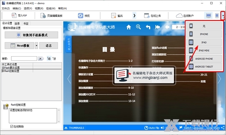Open the THUMBNAILS panel

pyautogui.click(x=75, y=127)
